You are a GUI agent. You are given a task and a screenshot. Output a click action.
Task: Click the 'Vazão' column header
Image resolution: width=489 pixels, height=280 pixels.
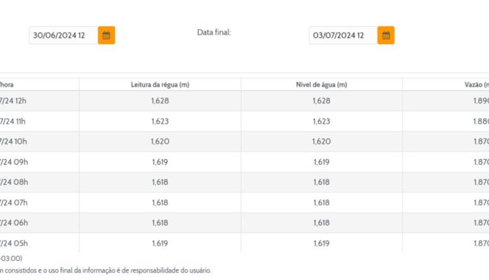472,85
